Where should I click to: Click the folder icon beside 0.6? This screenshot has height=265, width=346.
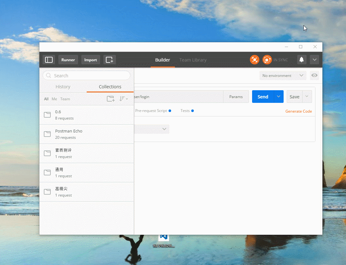(47, 115)
